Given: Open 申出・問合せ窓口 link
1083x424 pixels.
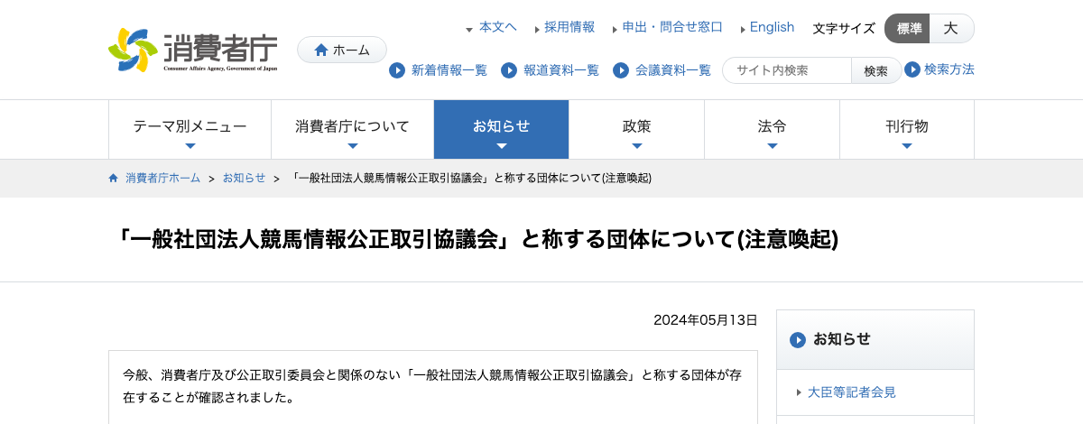Looking at the screenshot, I should click(672, 27).
